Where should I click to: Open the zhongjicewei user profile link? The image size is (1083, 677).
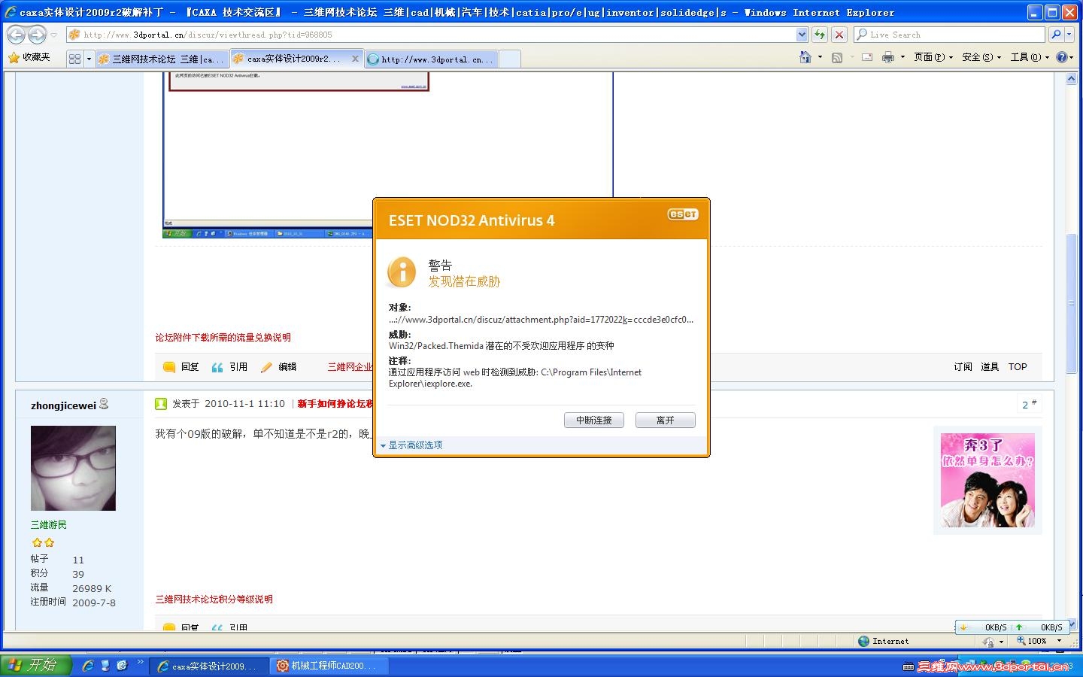click(64, 405)
